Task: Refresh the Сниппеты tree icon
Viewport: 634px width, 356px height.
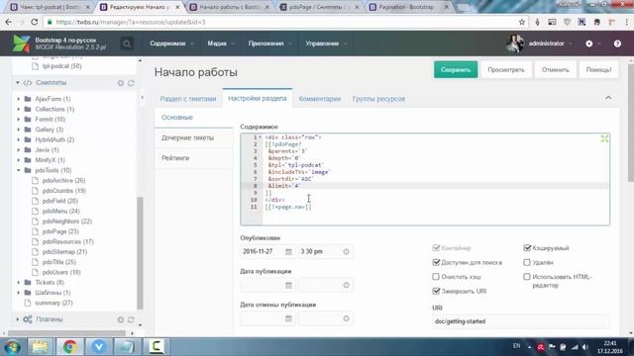Action: coord(131,83)
